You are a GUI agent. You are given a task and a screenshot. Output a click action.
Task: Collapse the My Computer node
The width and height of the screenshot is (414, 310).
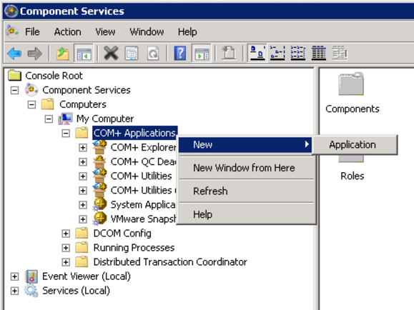tap(49, 119)
